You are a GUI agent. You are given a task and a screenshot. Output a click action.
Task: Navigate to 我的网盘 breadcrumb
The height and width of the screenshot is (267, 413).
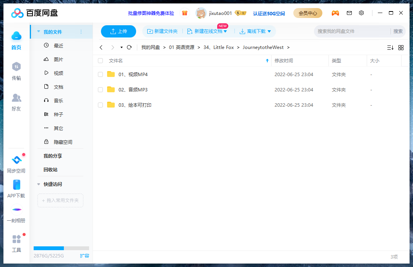pos(150,47)
